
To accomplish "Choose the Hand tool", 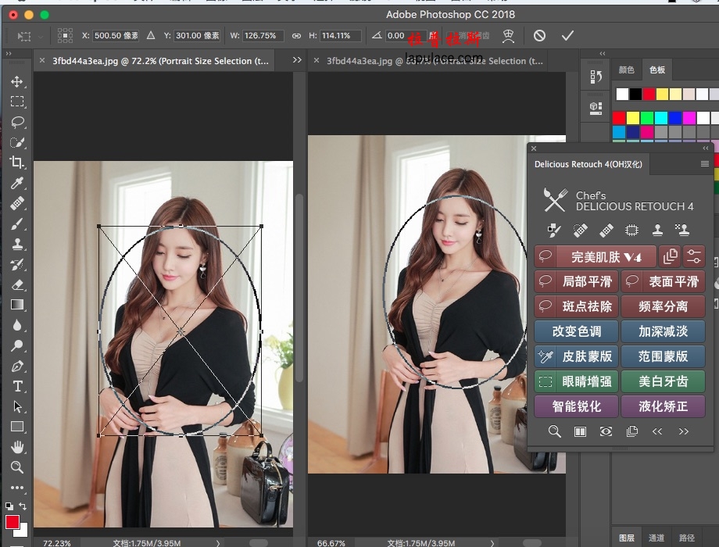I will [16, 447].
